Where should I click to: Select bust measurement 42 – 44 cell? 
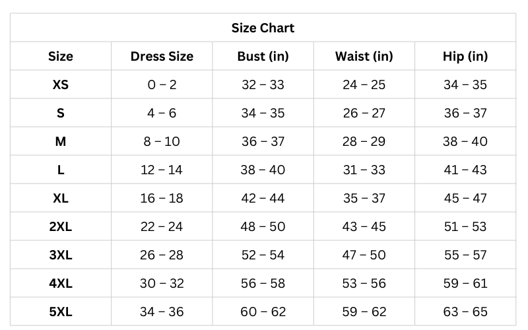click(263, 198)
